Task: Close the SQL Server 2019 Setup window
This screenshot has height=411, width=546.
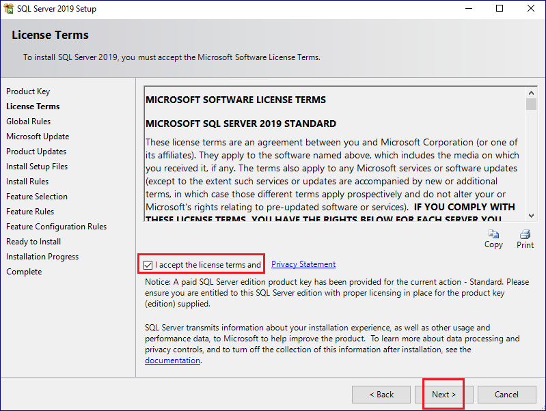Action: point(531,8)
